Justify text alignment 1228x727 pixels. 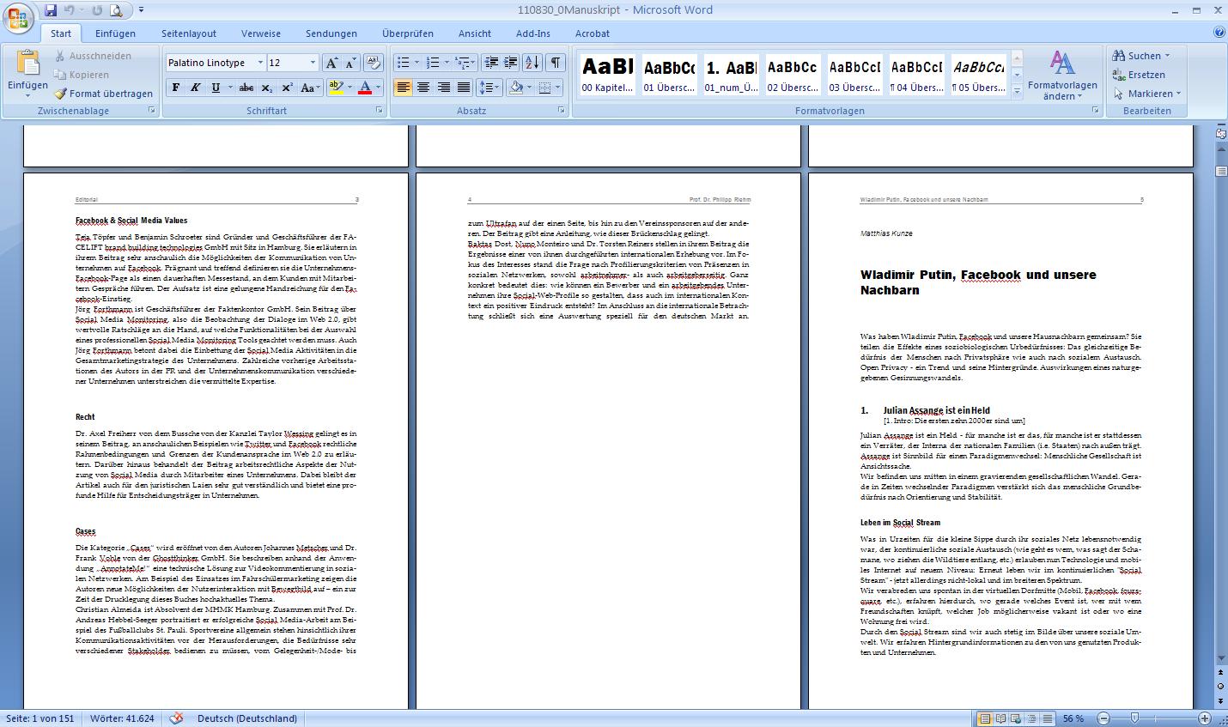pyautogui.click(x=464, y=88)
